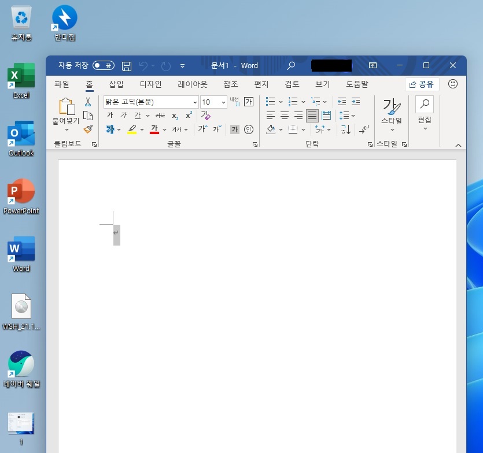The height and width of the screenshot is (453, 483).
Task: Open the font name dropdown
Action: tap(195, 102)
